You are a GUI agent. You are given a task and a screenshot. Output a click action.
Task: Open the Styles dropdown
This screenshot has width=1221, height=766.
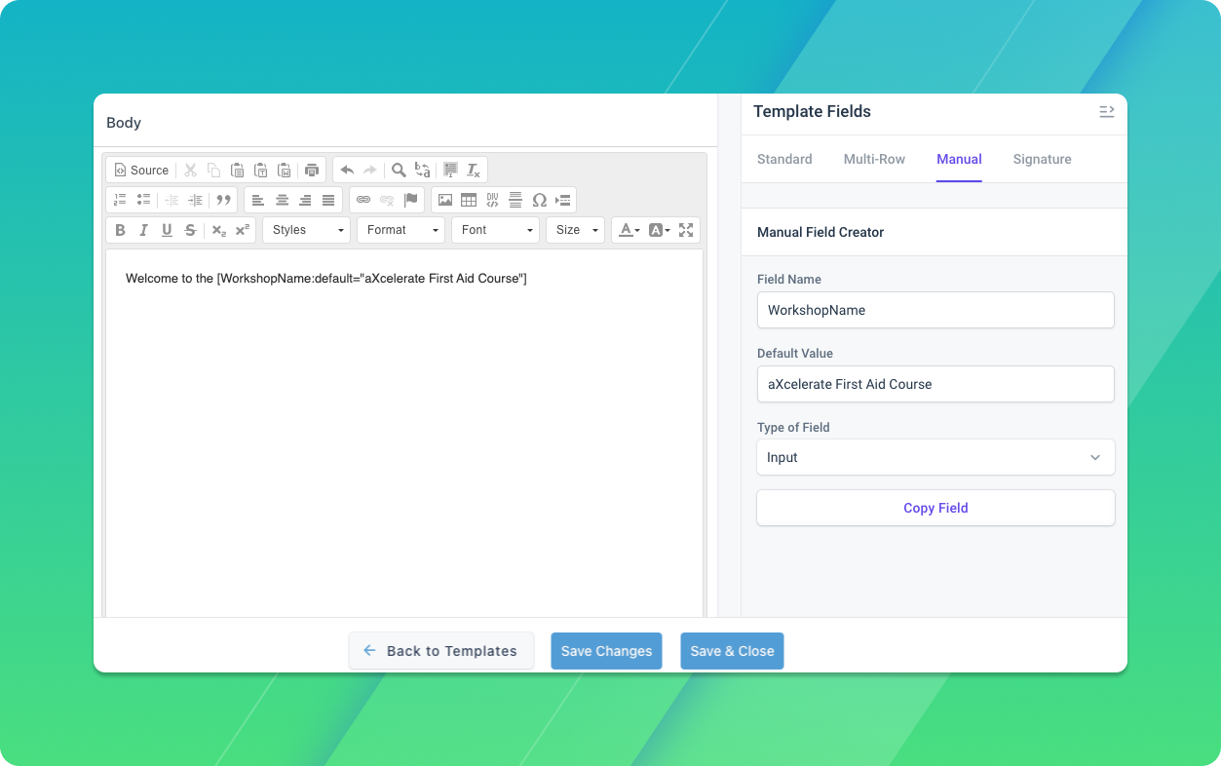click(x=307, y=230)
